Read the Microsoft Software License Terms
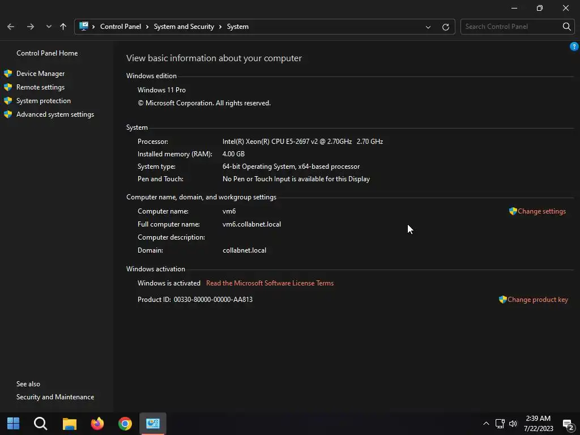 click(x=270, y=283)
